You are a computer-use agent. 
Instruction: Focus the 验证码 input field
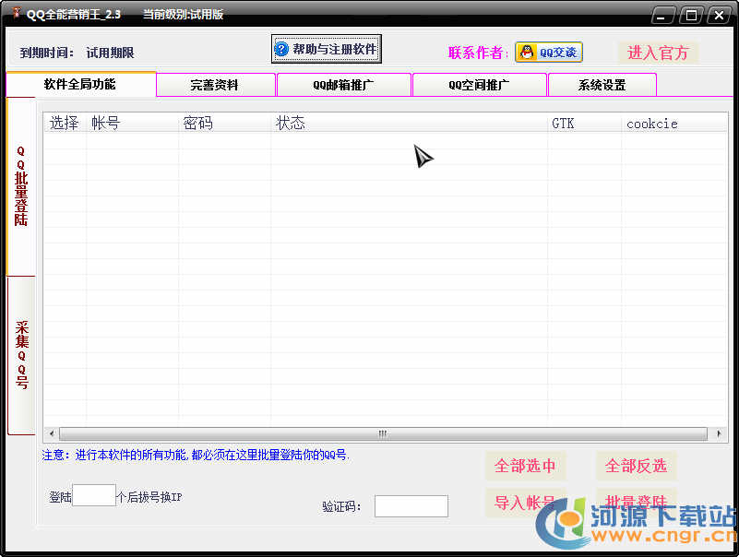411,506
